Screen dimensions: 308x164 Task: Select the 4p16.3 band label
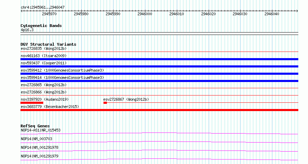click(27, 30)
